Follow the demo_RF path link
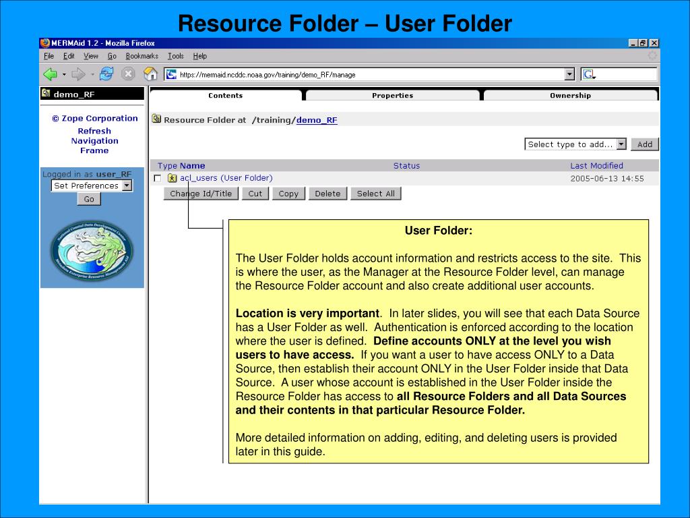Image resolution: width=690 pixels, height=518 pixels. tap(317, 120)
